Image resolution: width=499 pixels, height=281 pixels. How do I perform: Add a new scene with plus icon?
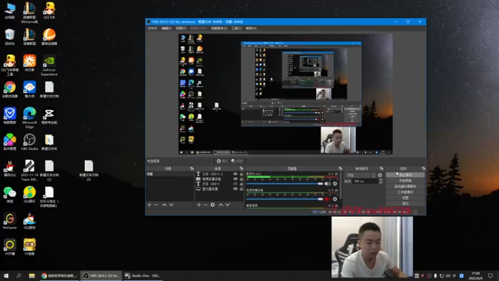149,205
